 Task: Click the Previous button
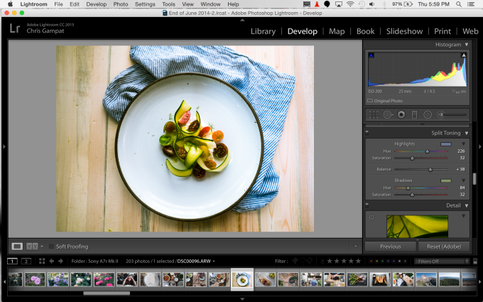pyautogui.click(x=390, y=247)
